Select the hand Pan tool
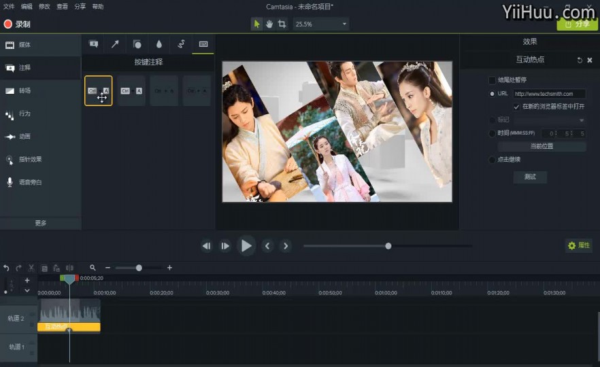600x367 pixels. coord(269,24)
